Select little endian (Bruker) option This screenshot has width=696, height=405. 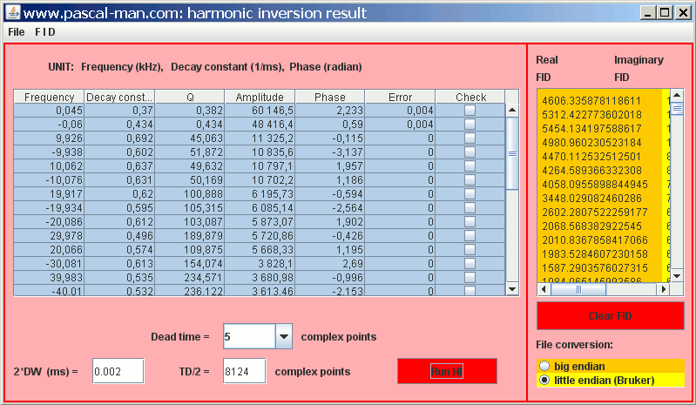pyautogui.click(x=545, y=380)
